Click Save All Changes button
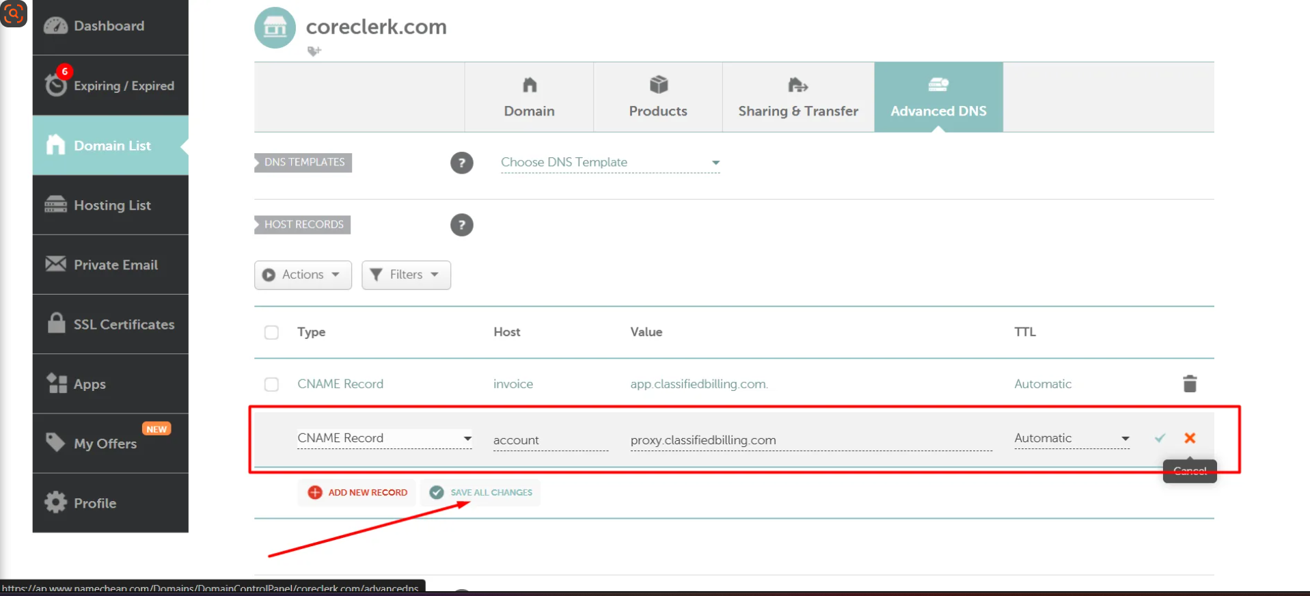 tap(481, 493)
